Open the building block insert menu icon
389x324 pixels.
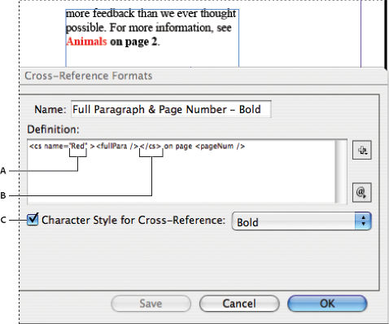362,150
